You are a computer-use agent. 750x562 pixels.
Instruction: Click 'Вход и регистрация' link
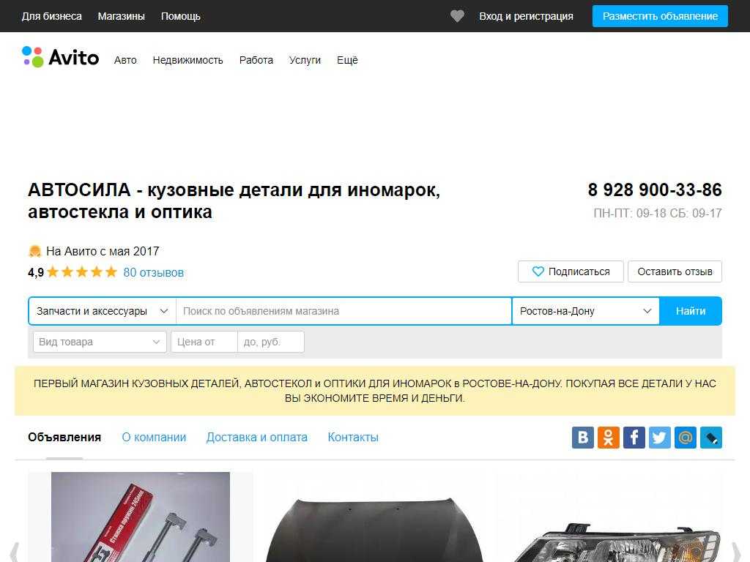(526, 16)
